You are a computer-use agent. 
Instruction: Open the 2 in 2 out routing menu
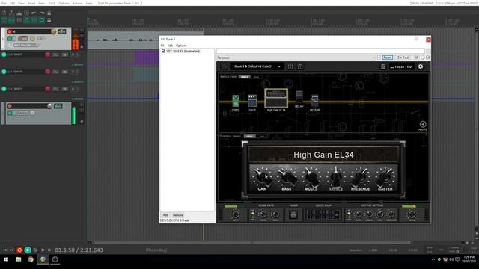[403, 58]
